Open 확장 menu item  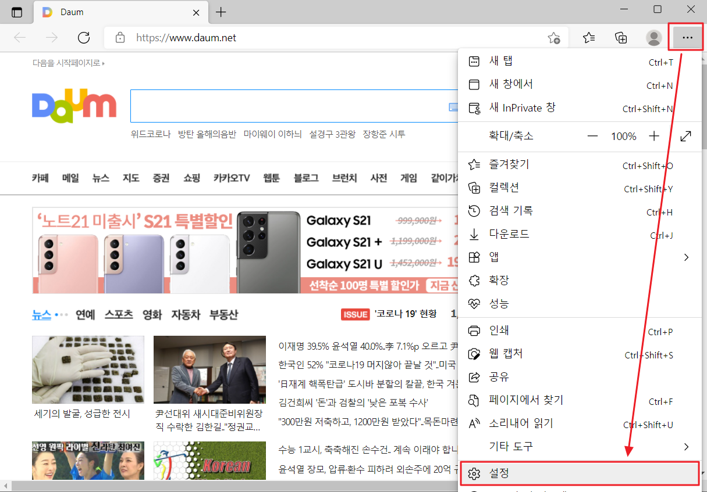coord(579,280)
